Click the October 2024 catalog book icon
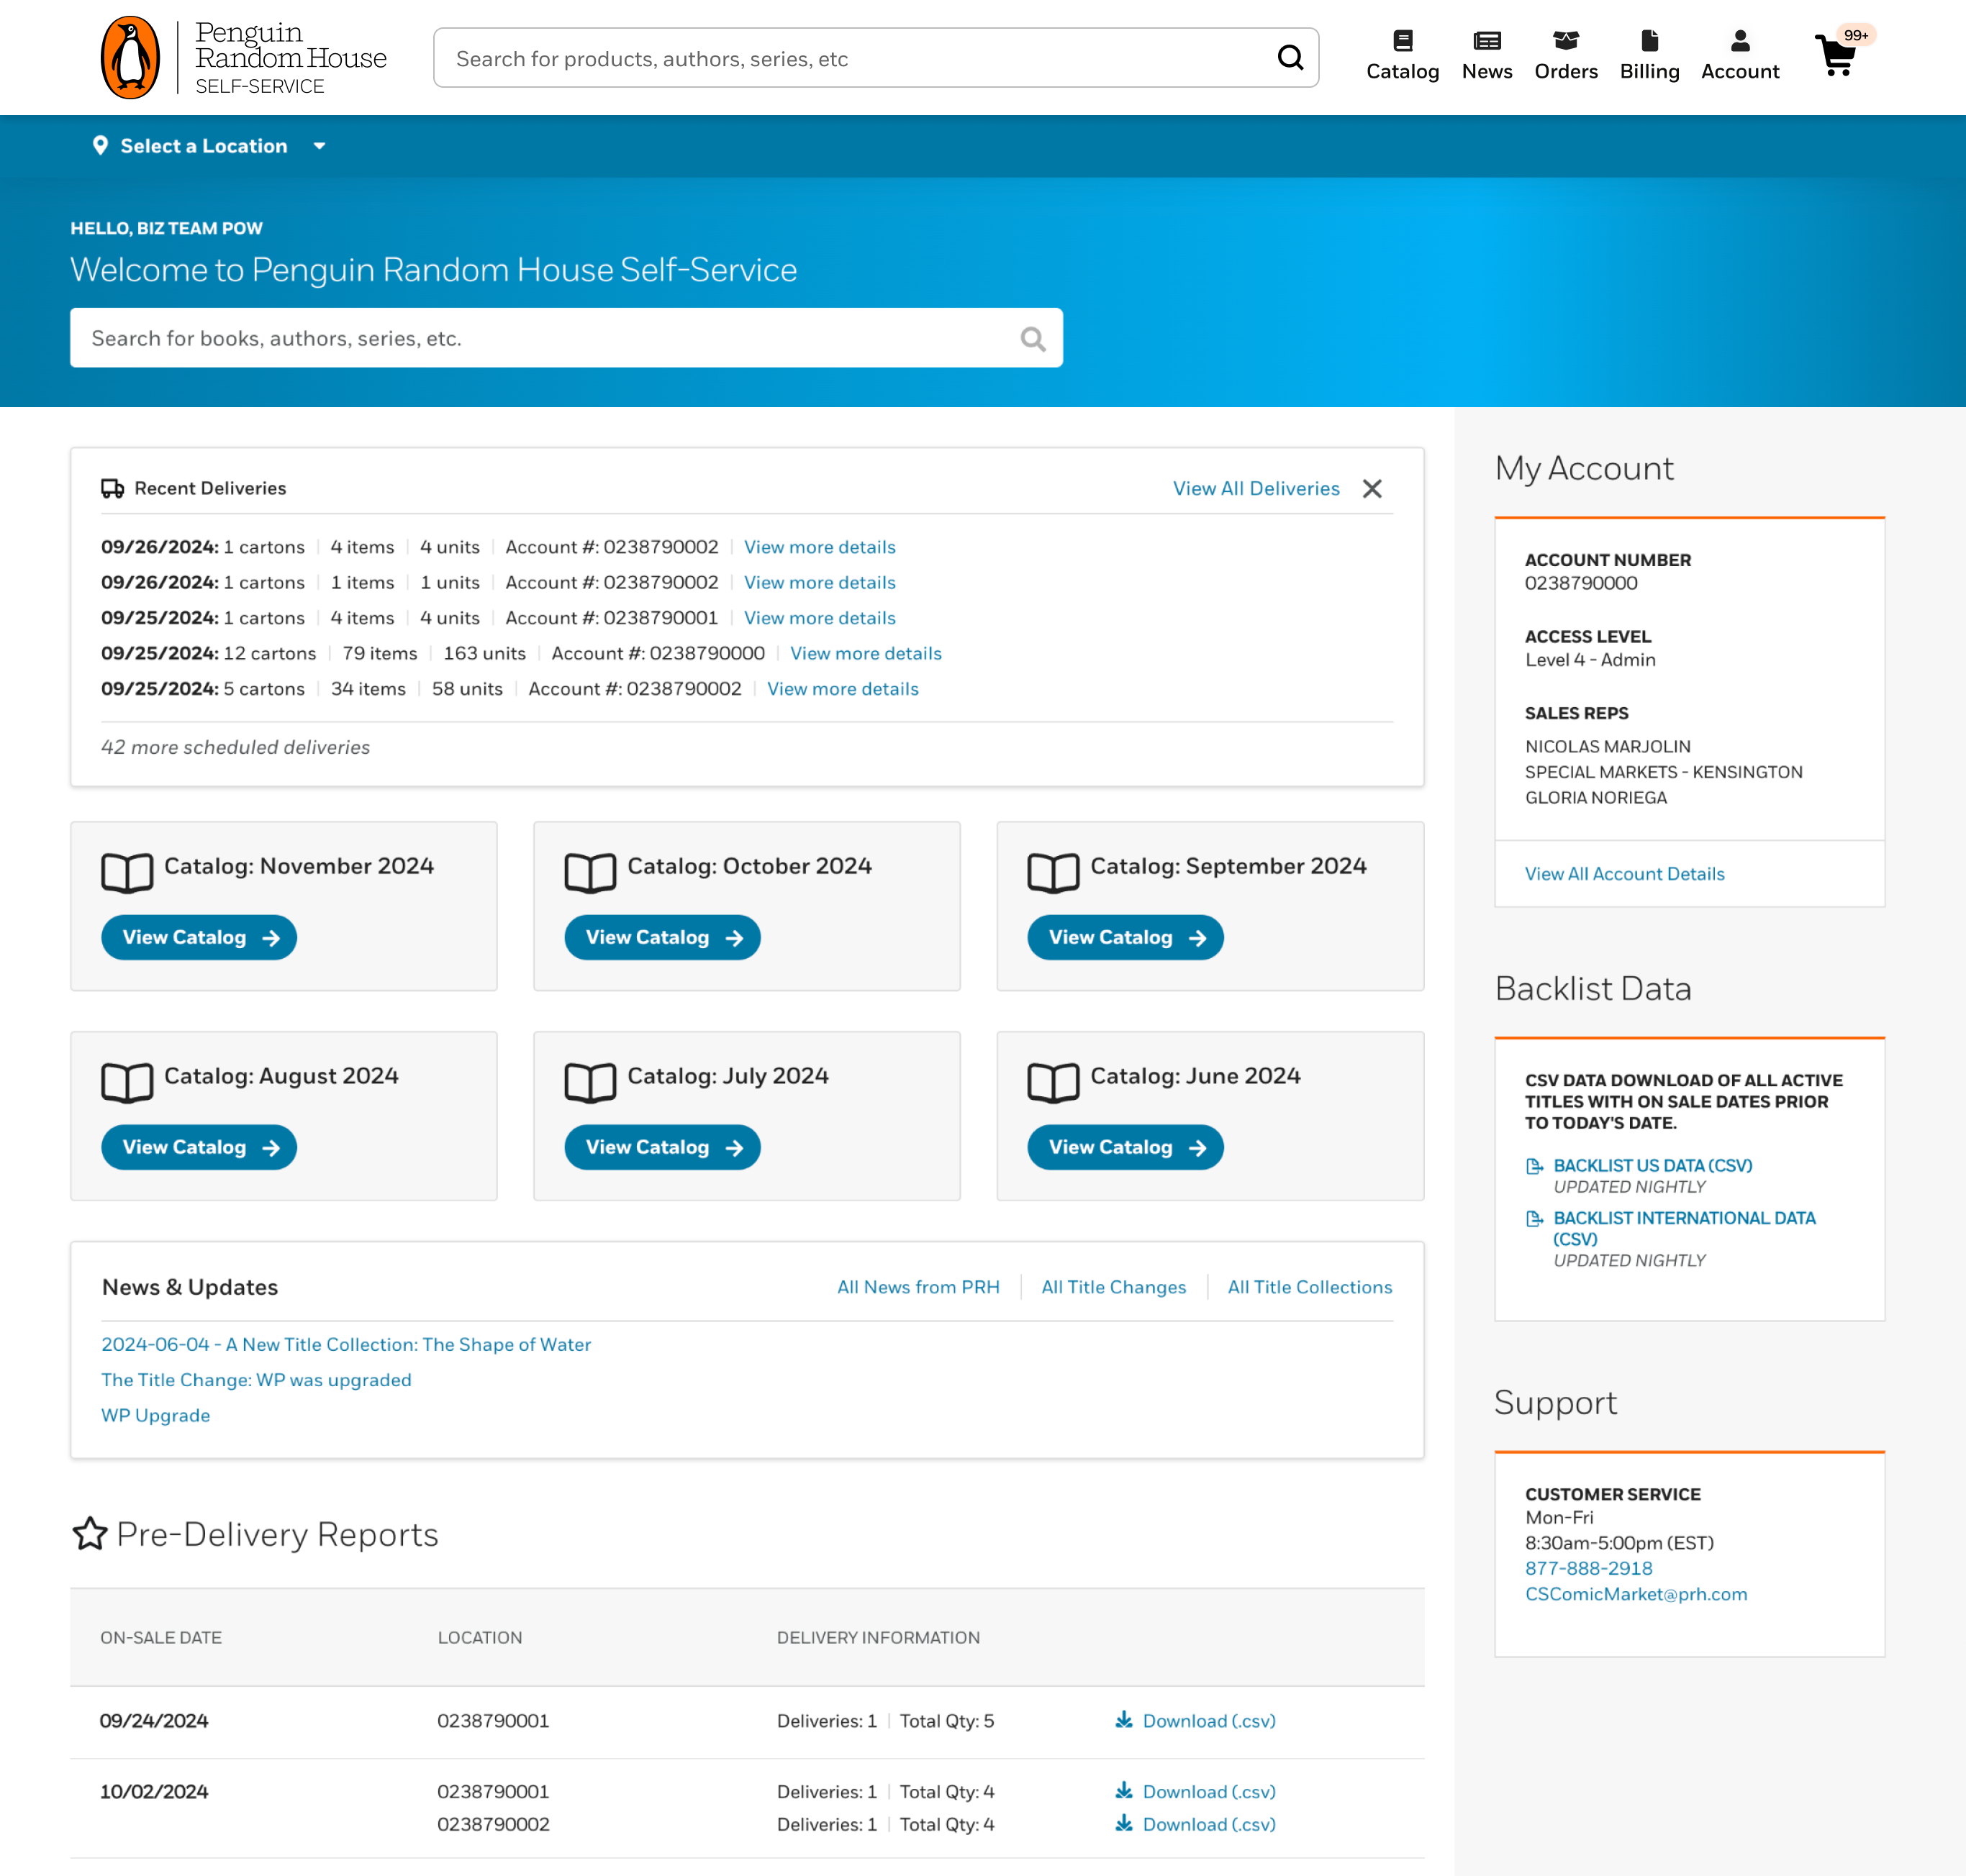Screen dimensions: 1966x1876 click(x=590, y=873)
